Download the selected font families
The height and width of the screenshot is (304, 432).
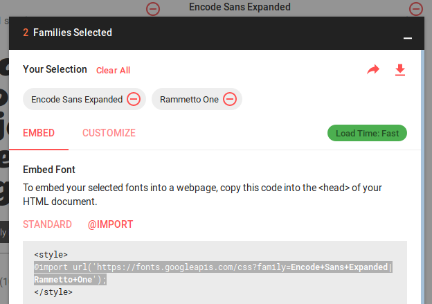pos(400,70)
